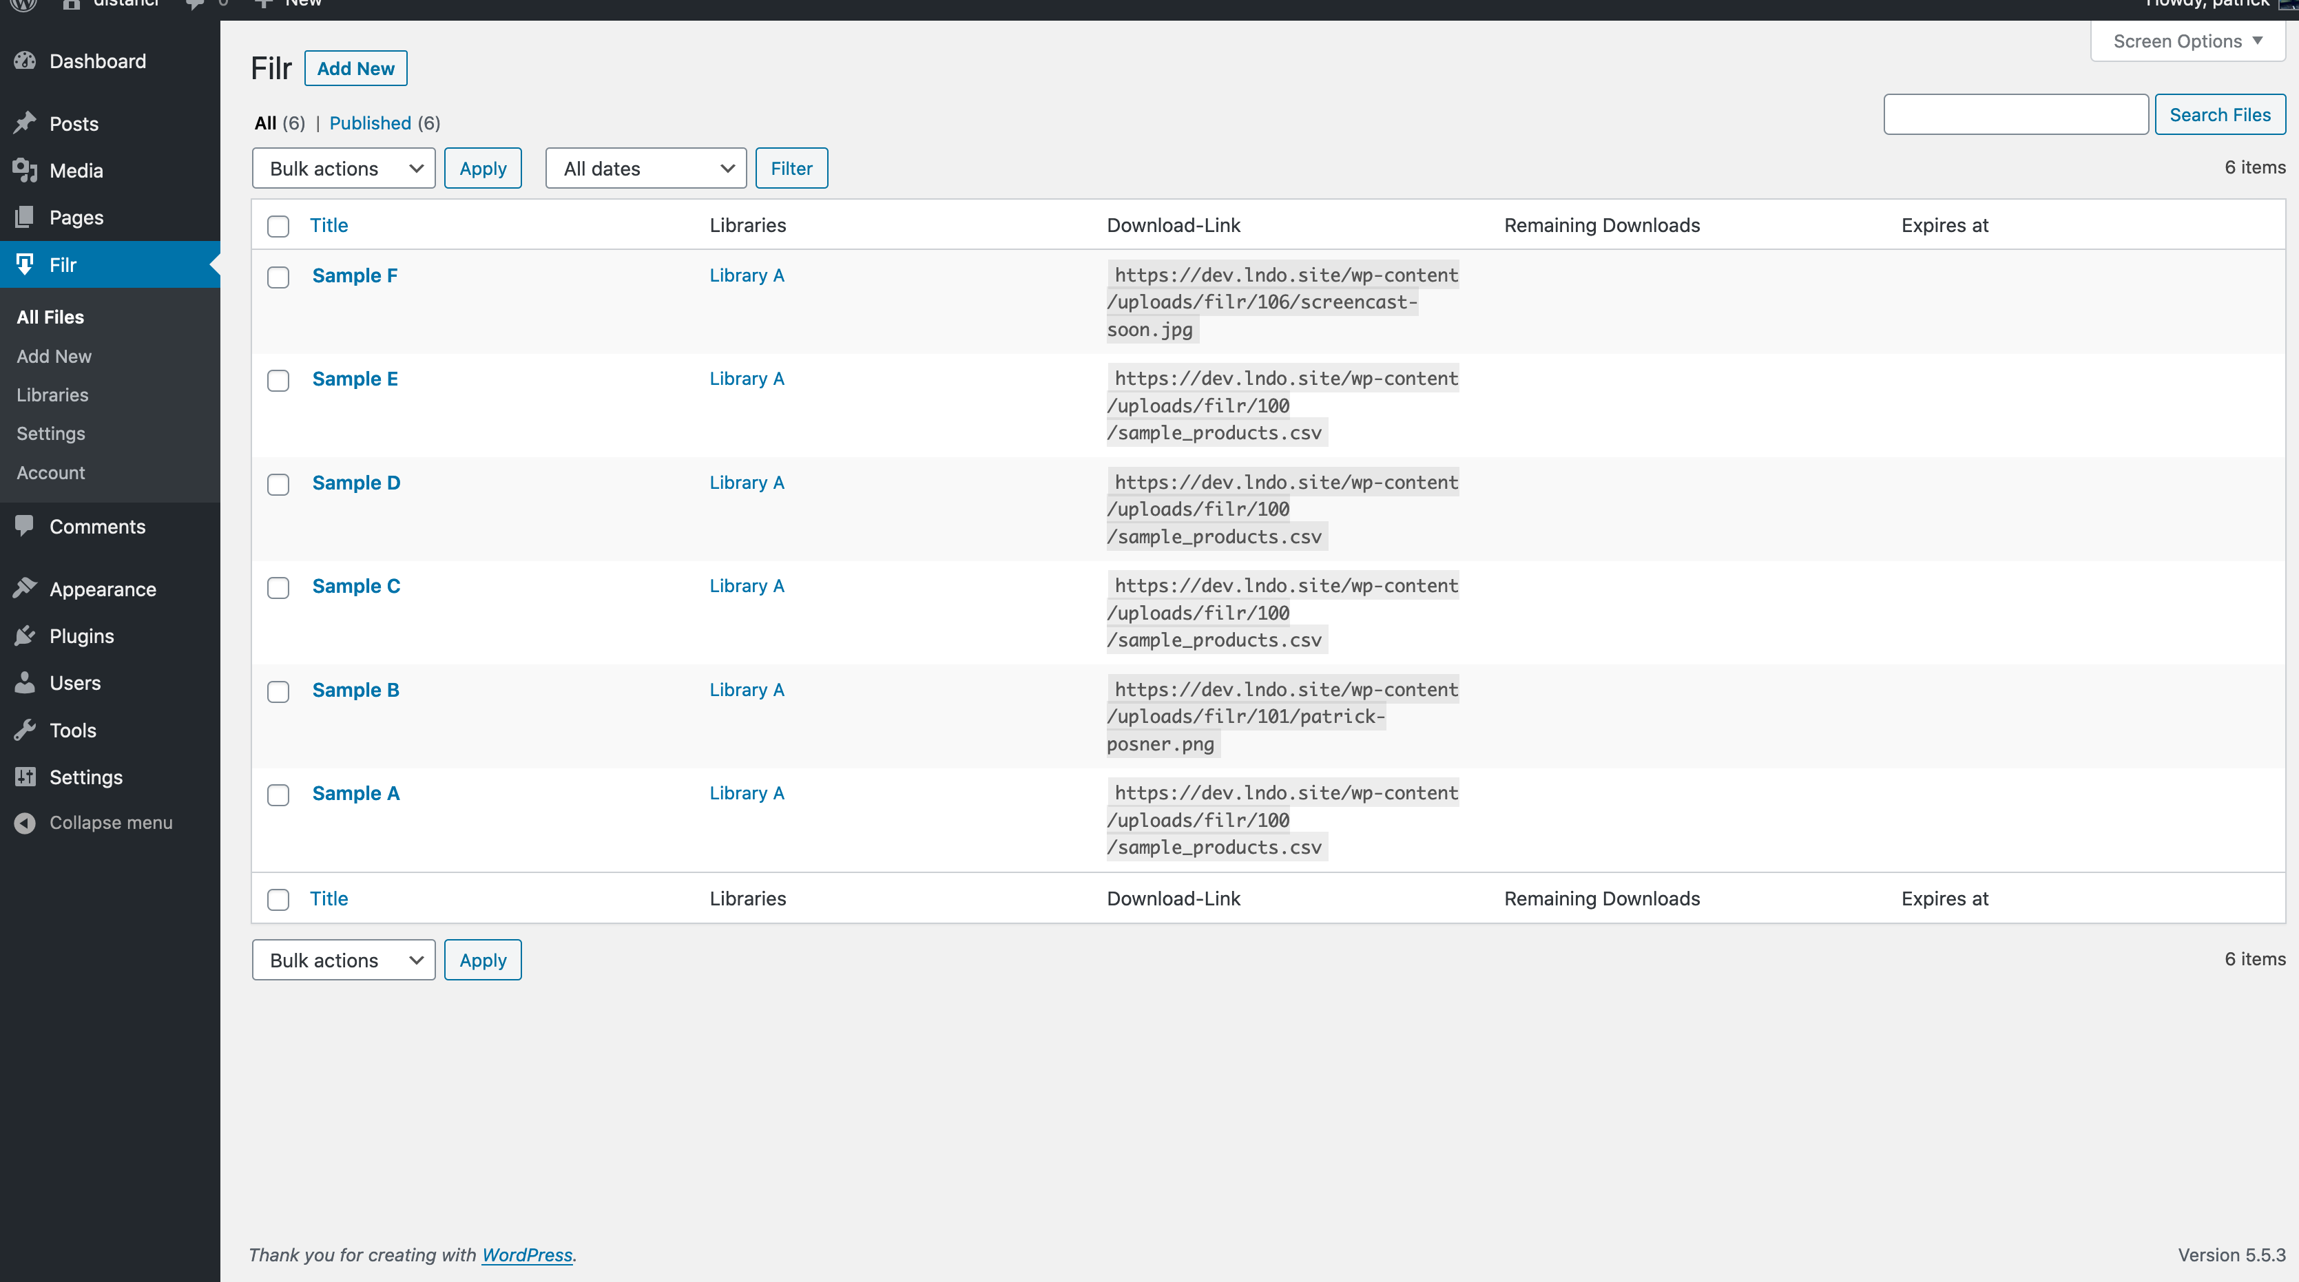2299x1282 pixels.
Task: Click the Filter button
Action: (x=791, y=169)
